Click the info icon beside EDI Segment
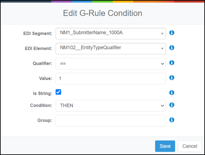Screen dimensions: 205x155 tap(172, 33)
